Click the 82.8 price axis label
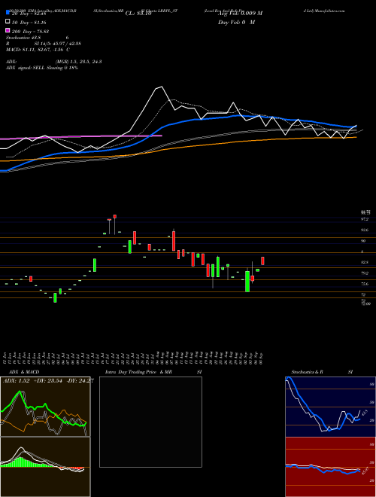 365,263
